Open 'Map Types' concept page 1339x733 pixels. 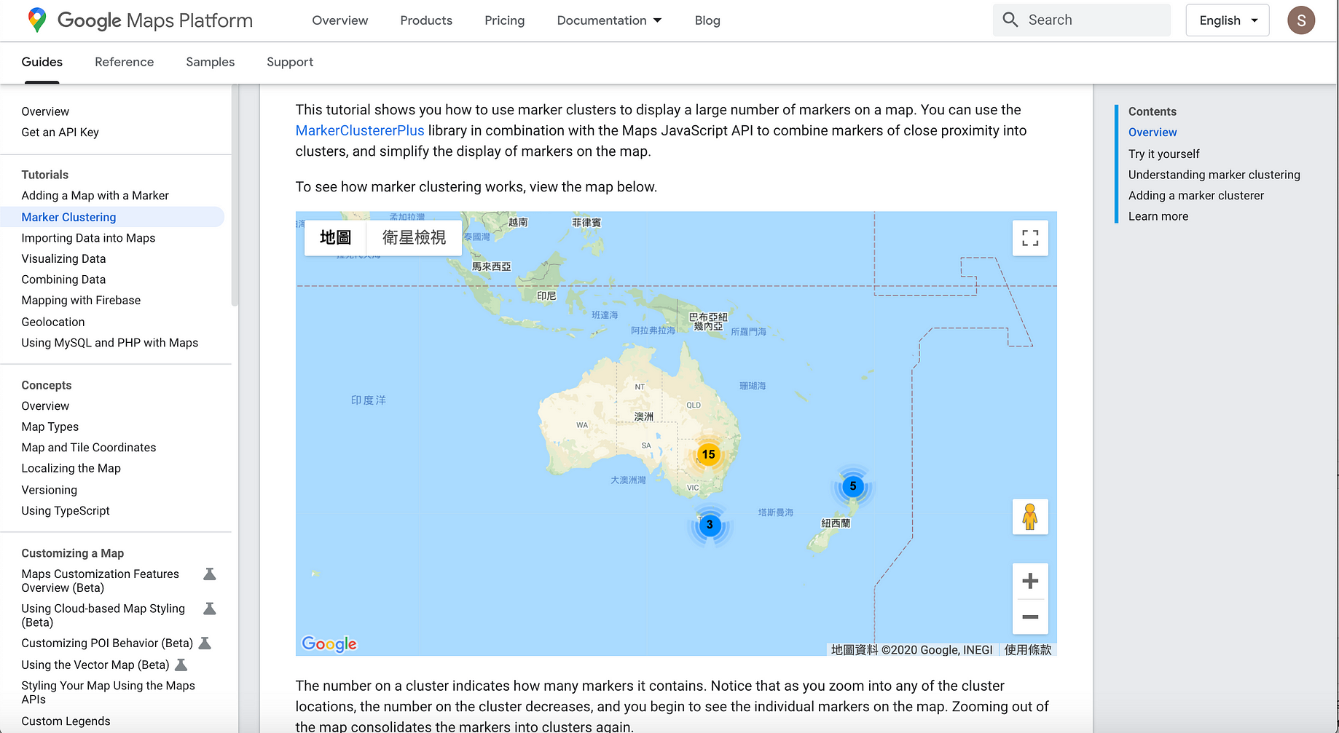point(50,427)
